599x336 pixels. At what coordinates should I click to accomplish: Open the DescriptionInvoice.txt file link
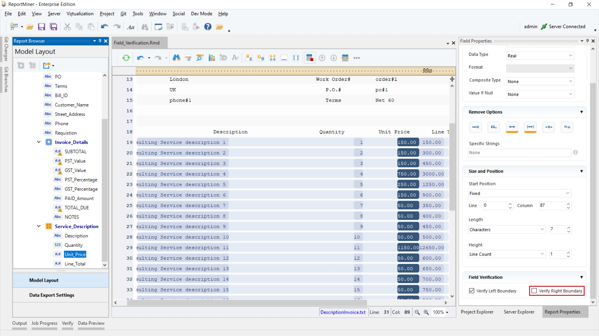tap(343, 312)
